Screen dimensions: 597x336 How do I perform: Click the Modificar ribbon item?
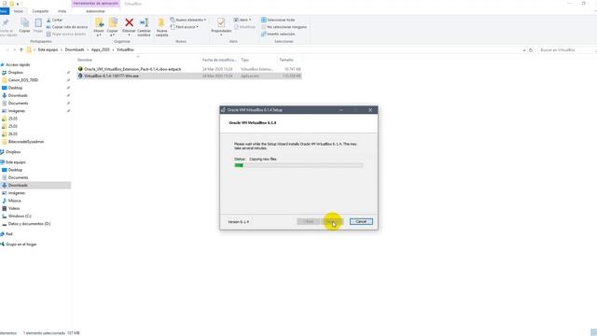tap(244, 27)
